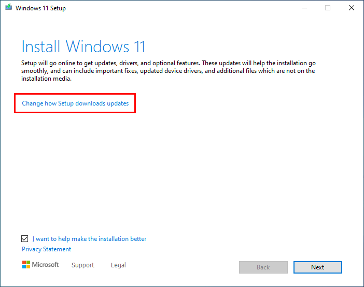The image size is (364, 287).
Task: Click the 'I want to help make the installation better' link text
Action: click(89, 239)
